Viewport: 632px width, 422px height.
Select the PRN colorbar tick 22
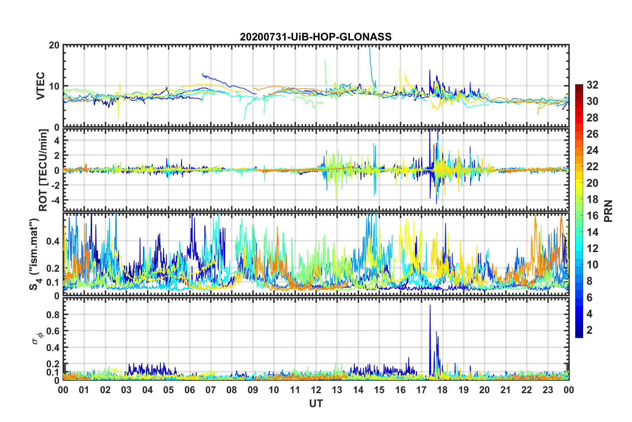(592, 167)
